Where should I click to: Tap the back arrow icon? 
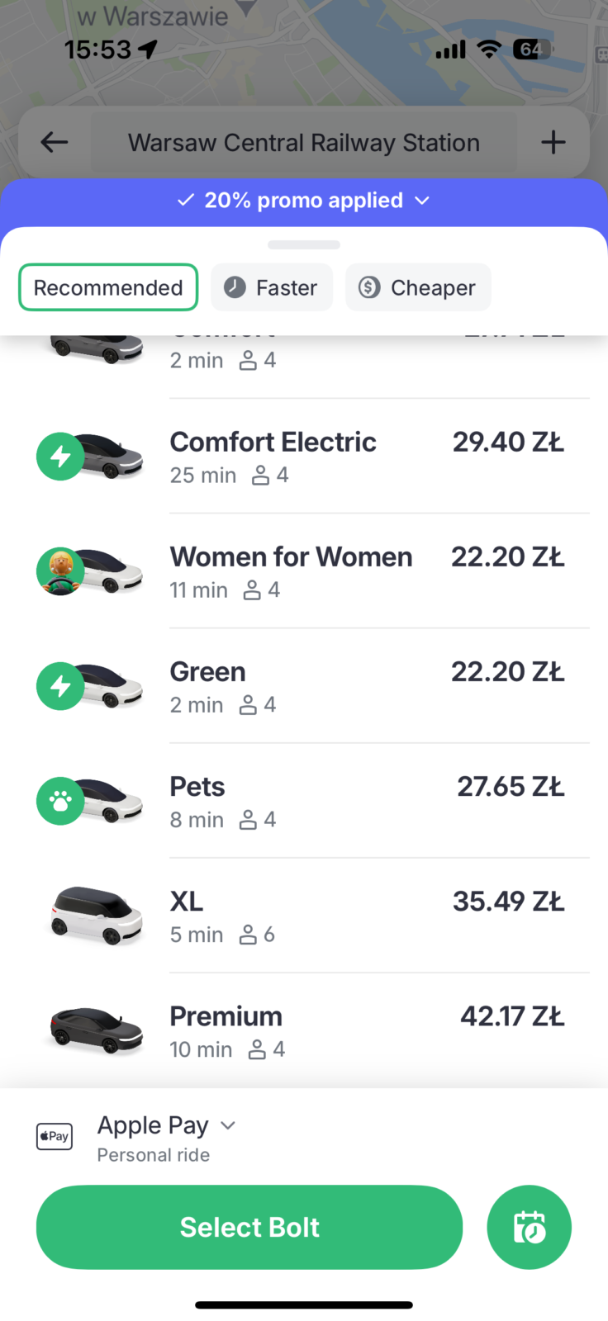tap(55, 142)
